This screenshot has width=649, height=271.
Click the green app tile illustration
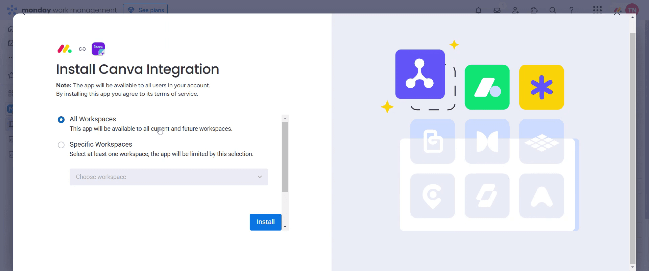click(x=487, y=87)
